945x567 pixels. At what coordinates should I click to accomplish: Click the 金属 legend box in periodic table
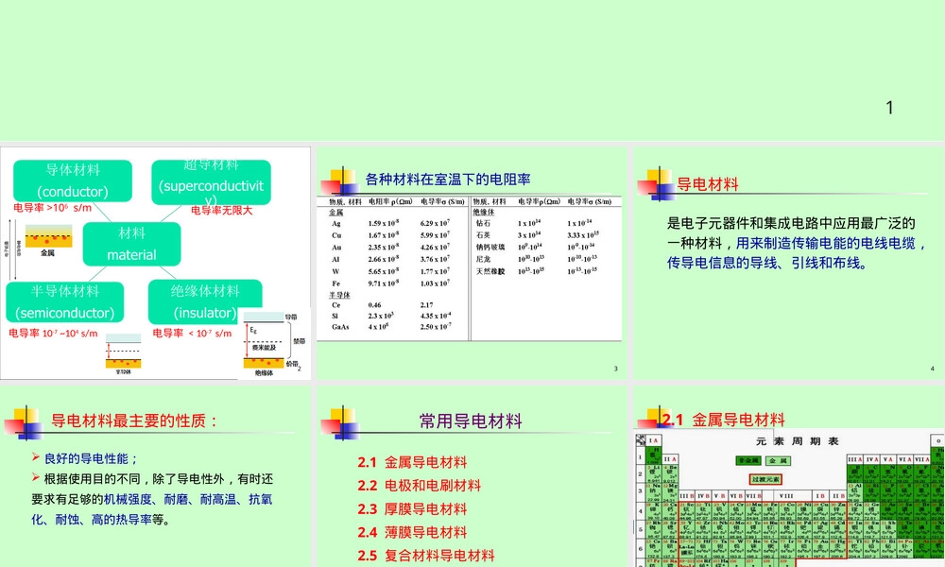778,460
